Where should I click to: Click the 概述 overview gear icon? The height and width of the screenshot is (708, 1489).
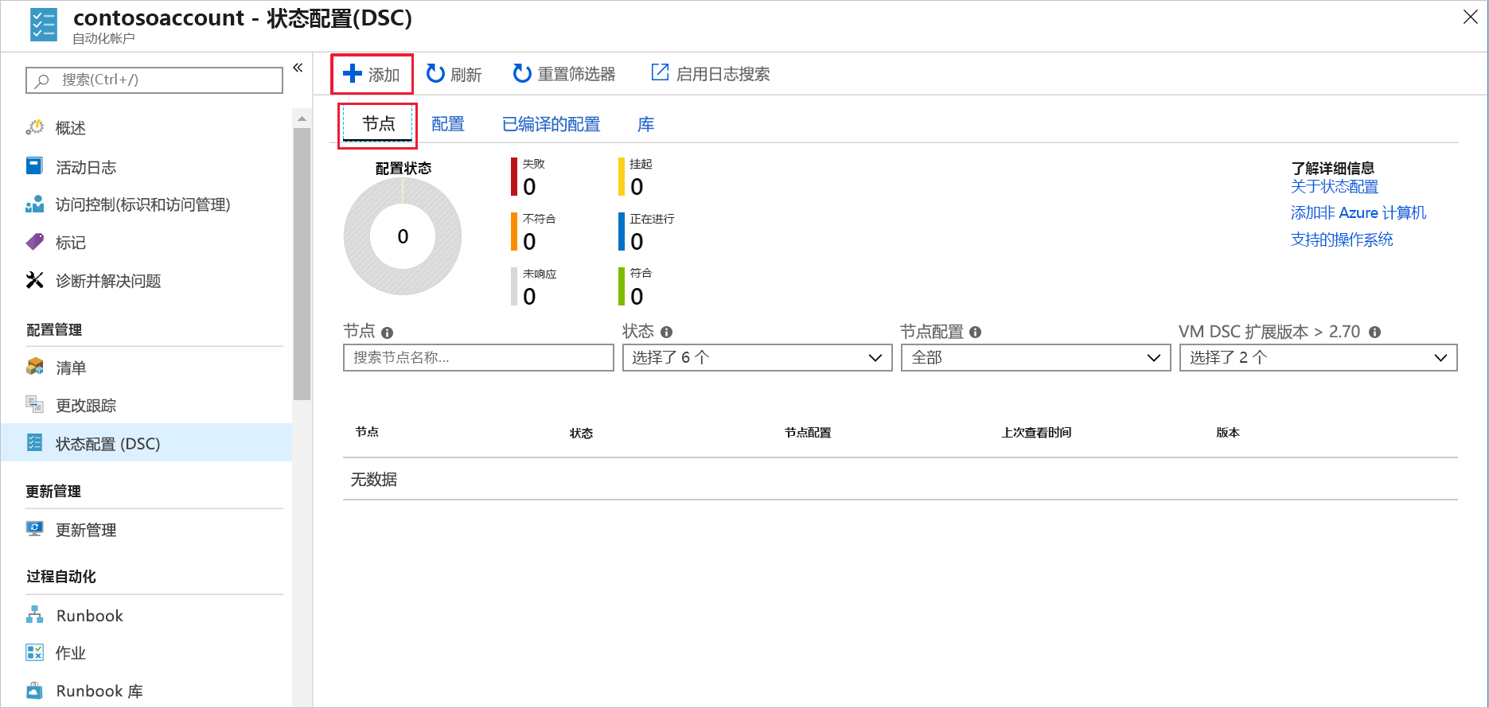pyautogui.click(x=35, y=127)
